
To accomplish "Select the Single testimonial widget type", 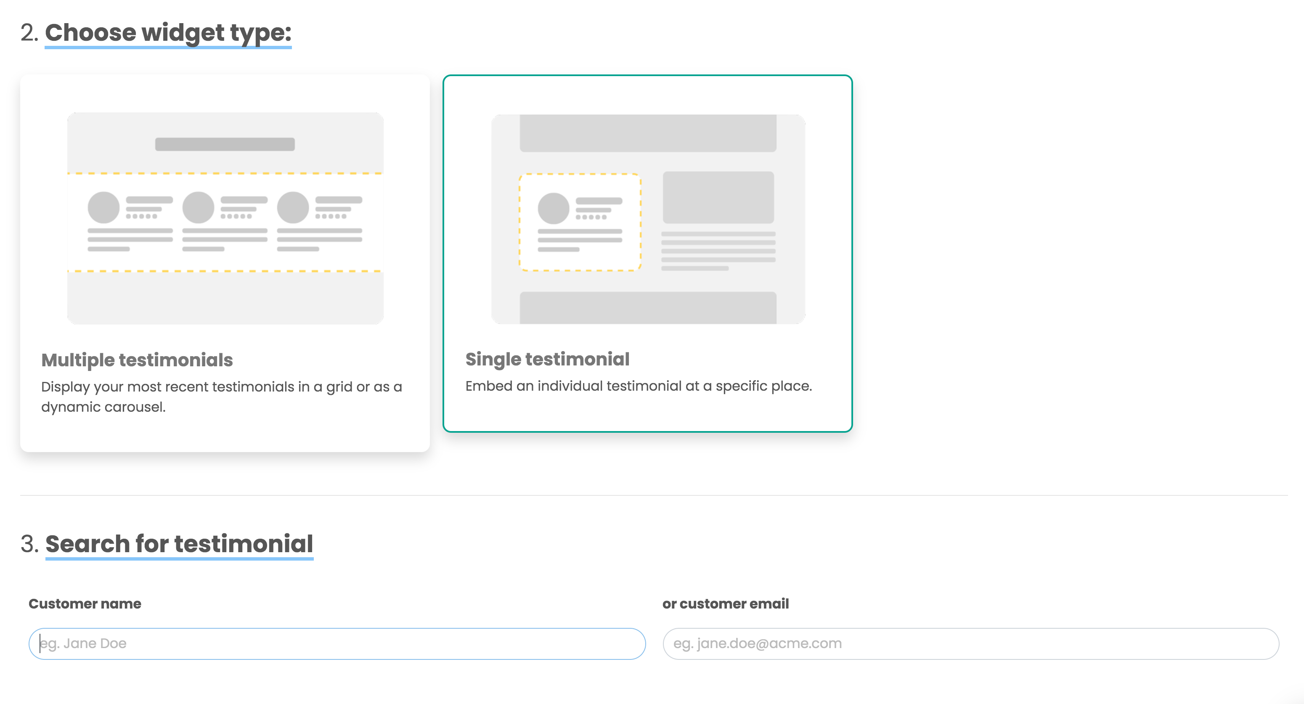I will coord(648,253).
